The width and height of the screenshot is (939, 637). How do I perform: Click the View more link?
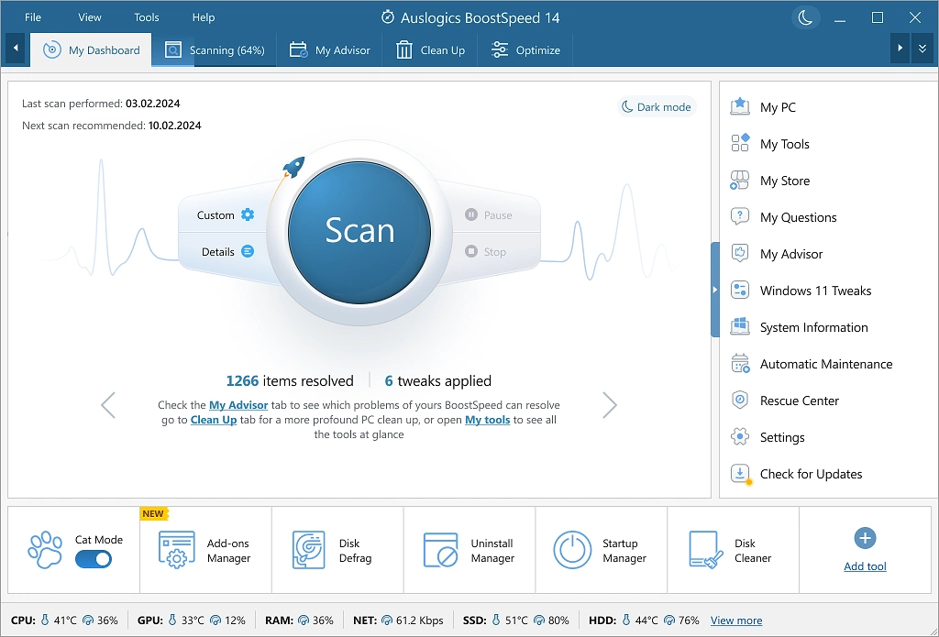point(735,621)
